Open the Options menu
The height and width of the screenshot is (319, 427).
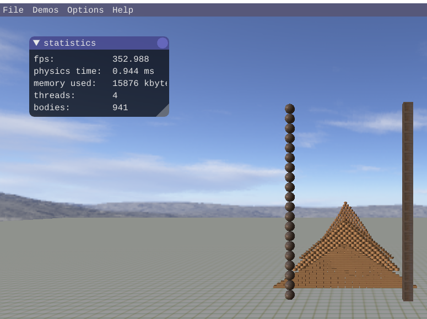click(85, 10)
